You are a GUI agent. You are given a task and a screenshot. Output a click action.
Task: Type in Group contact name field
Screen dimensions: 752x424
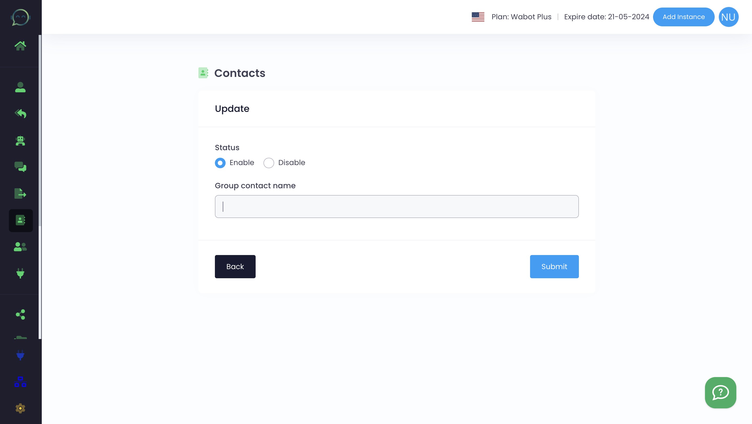397,206
